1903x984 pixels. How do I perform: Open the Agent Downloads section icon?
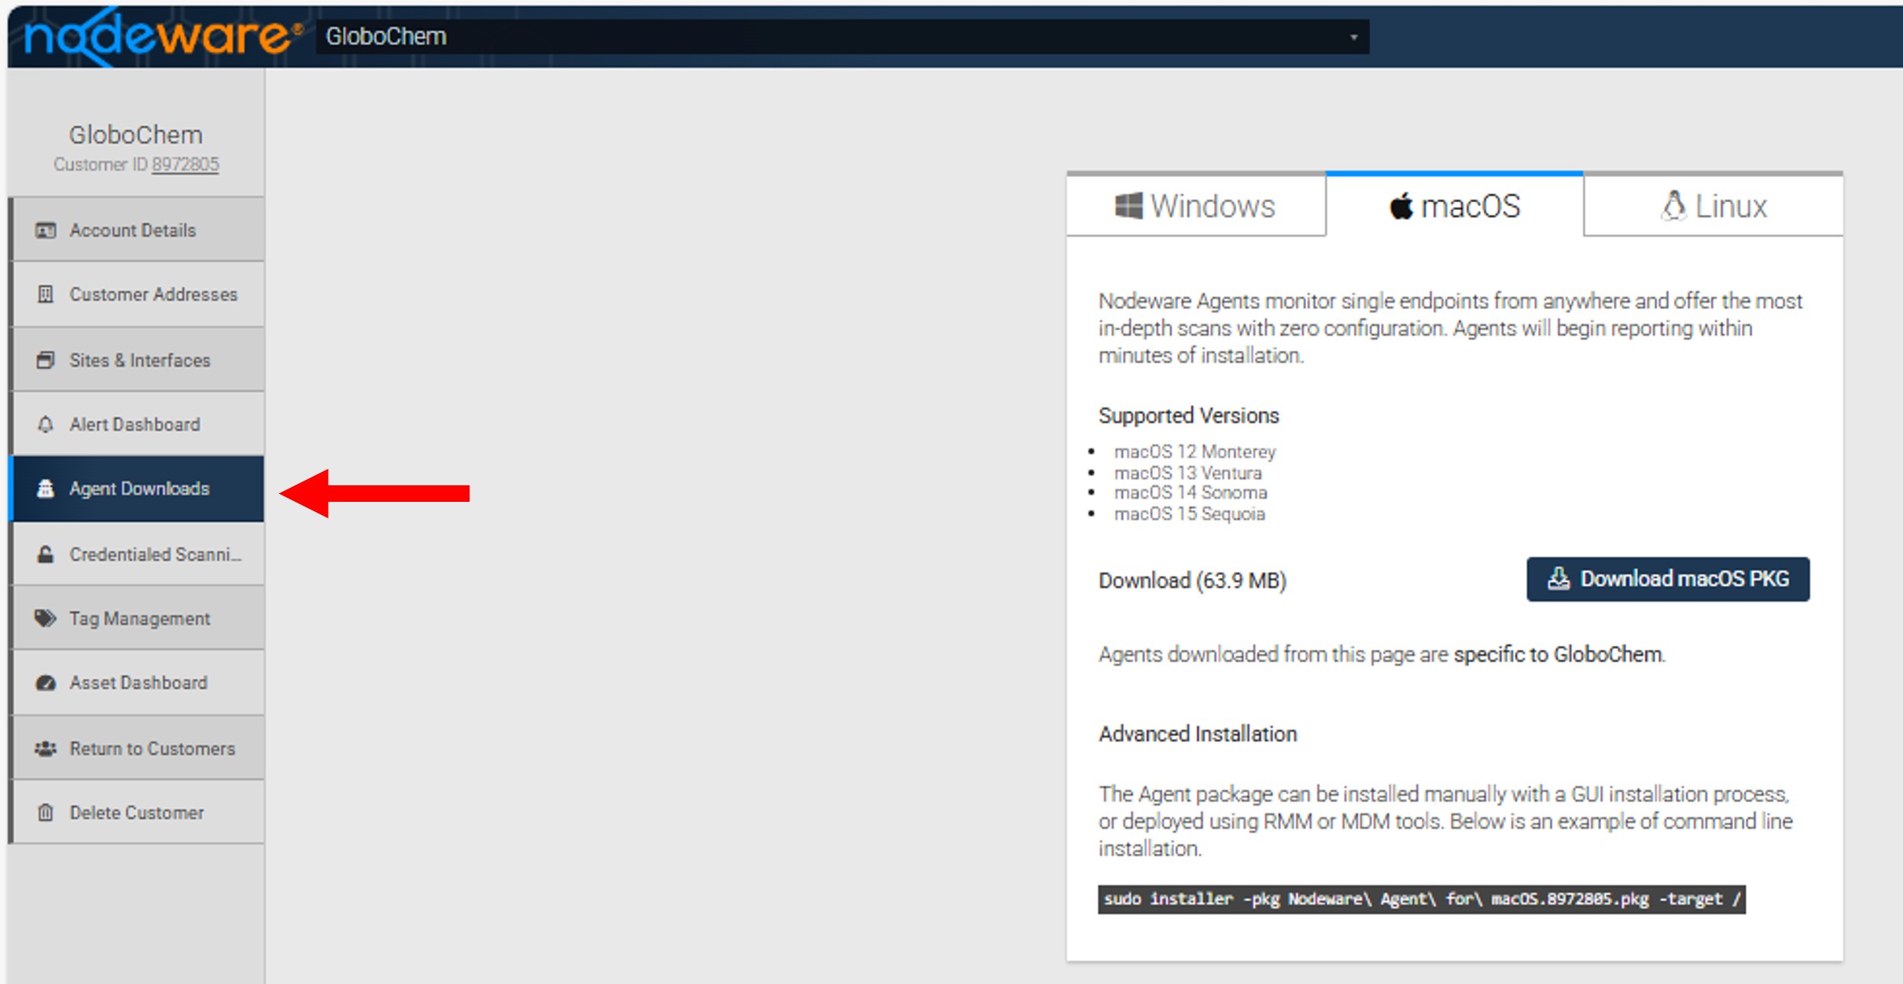[x=46, y=488]
